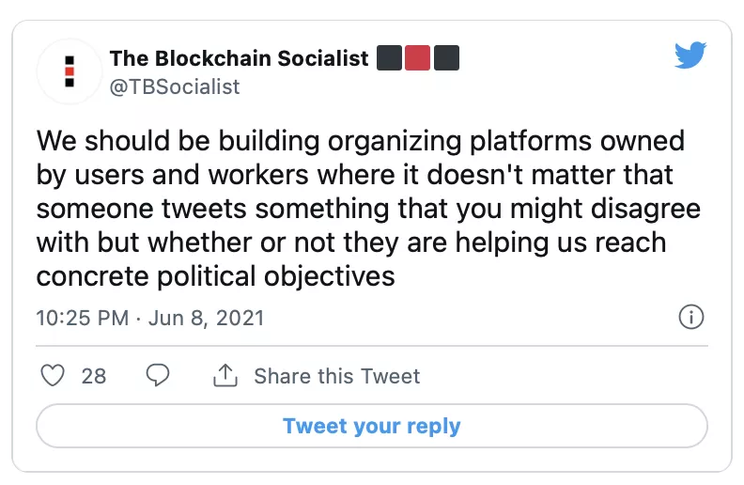Open The Blockchain Socialist profile avatar
This screenshot has width=744, height=485.
(70, 71)
